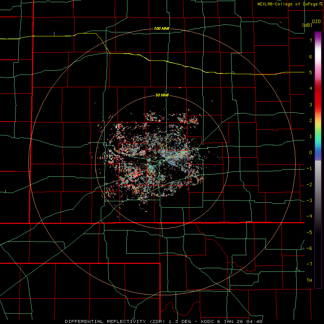This screenshot has width=324, height=324.
Task: Click the "0" value on color scale
Action: (311, 153)
